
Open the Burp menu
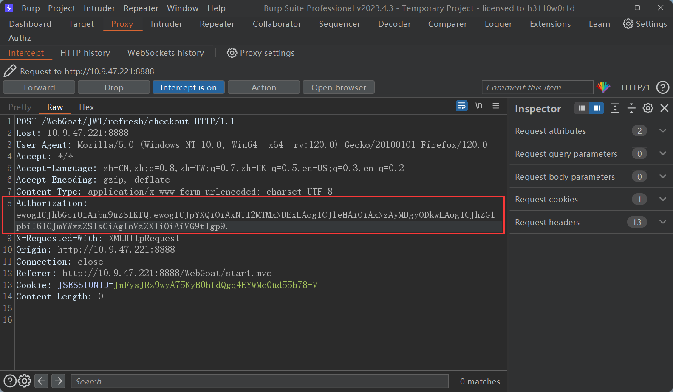click(31, 8)
